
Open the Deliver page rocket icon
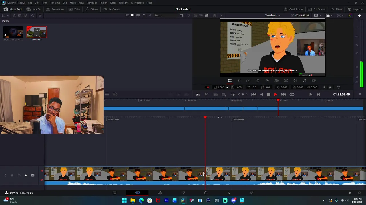tap(252, 193)
